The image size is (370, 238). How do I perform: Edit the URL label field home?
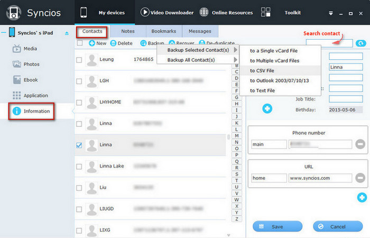(269, 178)
